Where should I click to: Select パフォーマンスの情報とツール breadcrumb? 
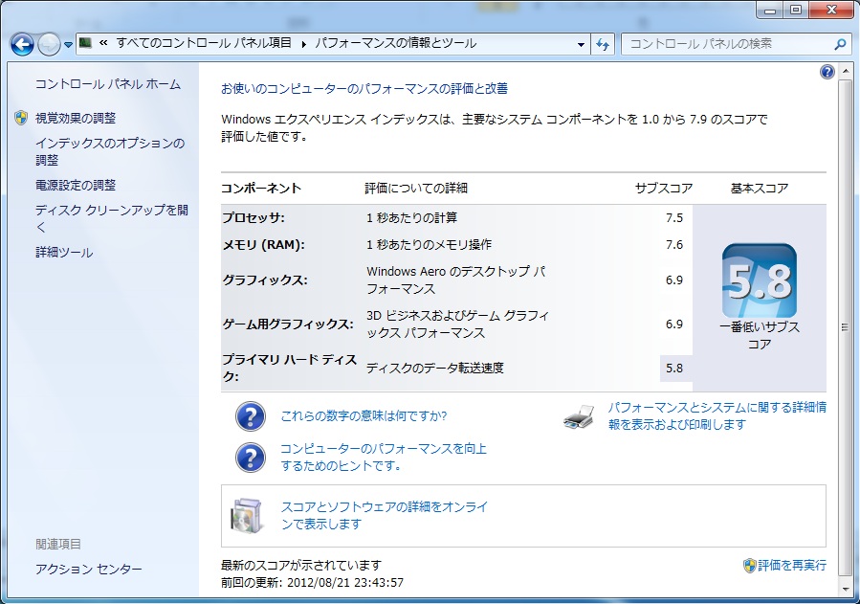[395, 43]
